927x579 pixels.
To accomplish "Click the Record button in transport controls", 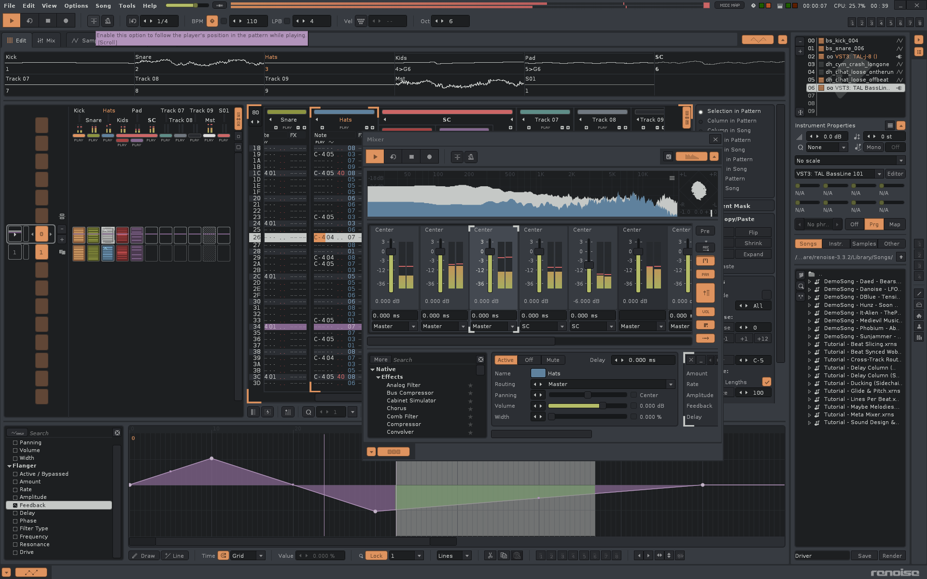I will 65,21.
